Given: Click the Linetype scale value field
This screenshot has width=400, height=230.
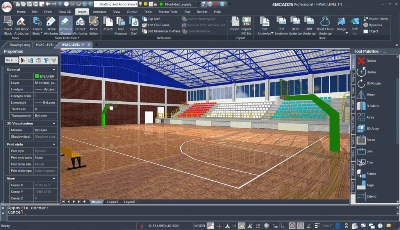Looking at the screenshot, I should pyautogui.click(x=46, y=96).
